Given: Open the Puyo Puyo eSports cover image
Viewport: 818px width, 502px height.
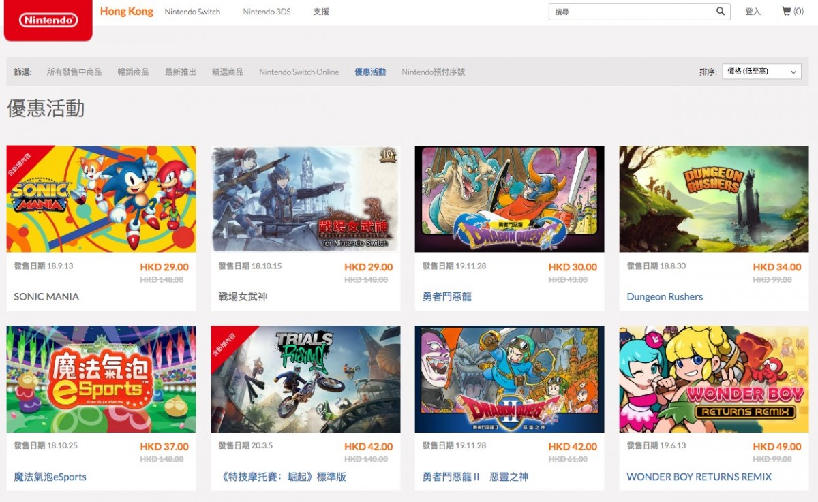Looking at the screenshot, I should 101,379.
